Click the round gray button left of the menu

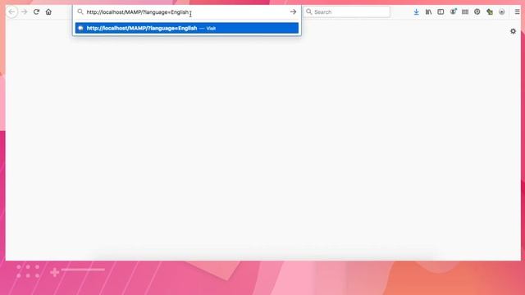501,12
